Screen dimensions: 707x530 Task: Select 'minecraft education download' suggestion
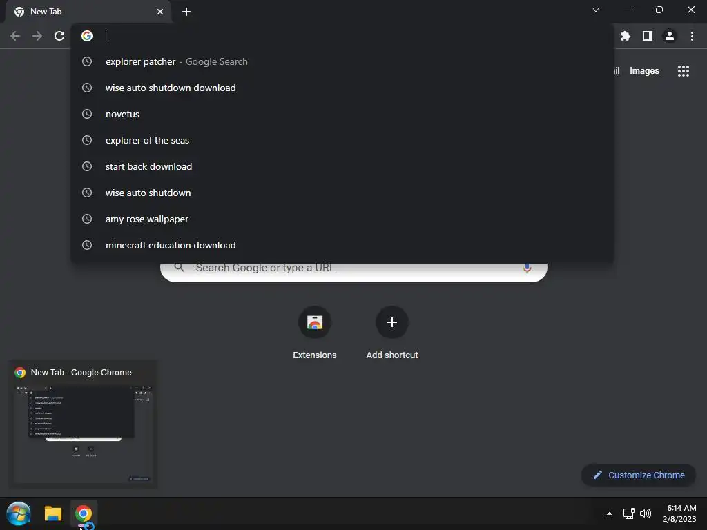tap(342, 245)
